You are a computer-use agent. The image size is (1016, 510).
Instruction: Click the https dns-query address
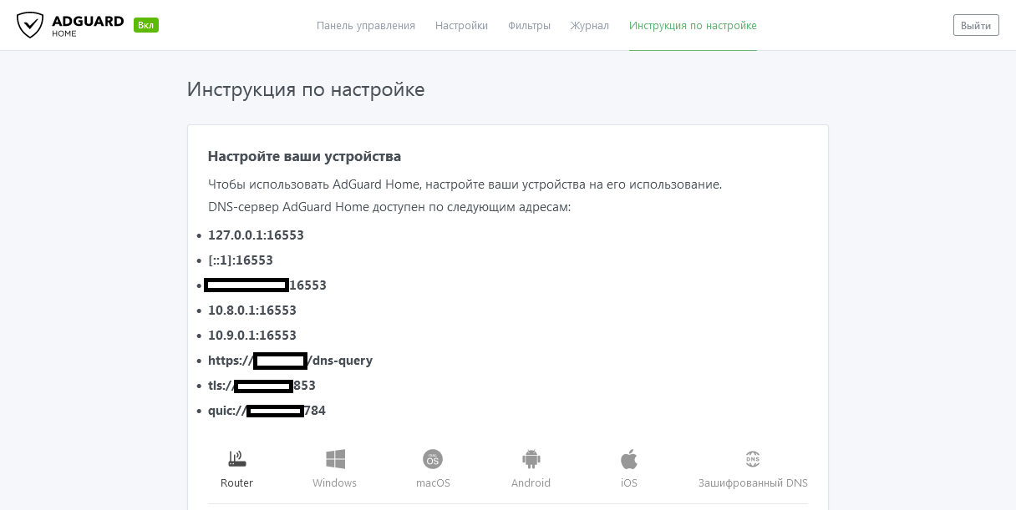[x=290, y=361]
